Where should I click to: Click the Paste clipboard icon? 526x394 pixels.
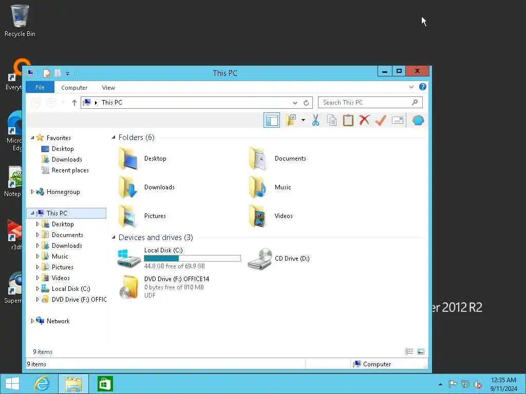click(x=348, y=120)
